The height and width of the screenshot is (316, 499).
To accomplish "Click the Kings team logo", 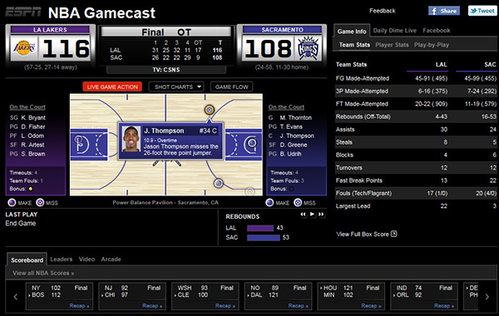I will pos(308,48).
